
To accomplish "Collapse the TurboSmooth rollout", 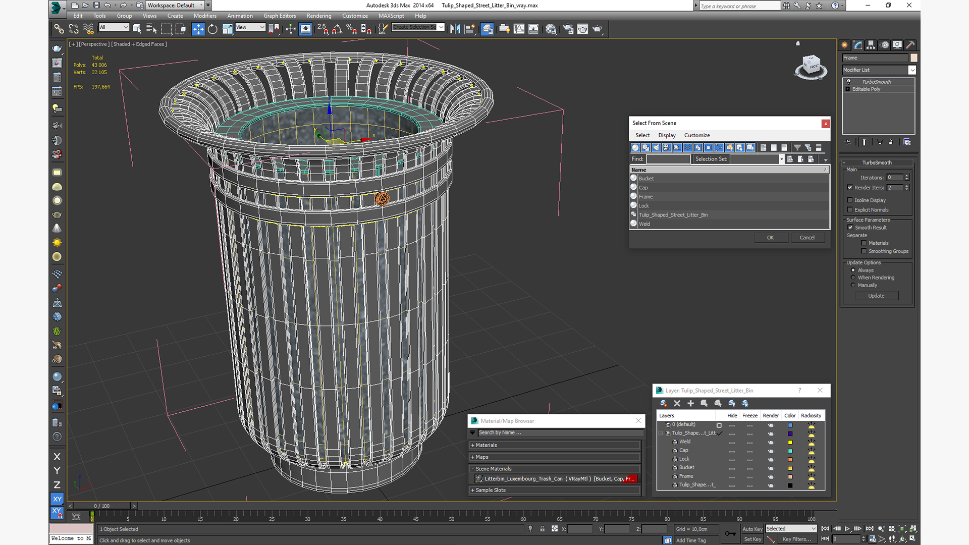I will 877,162.
